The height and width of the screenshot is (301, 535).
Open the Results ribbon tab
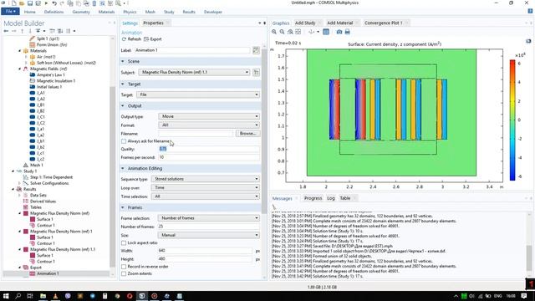189,12
